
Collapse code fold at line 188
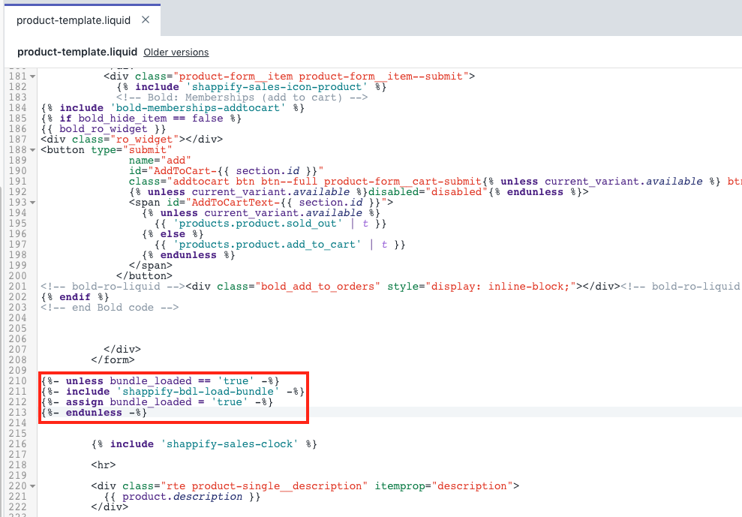click(x=33, y=150)
